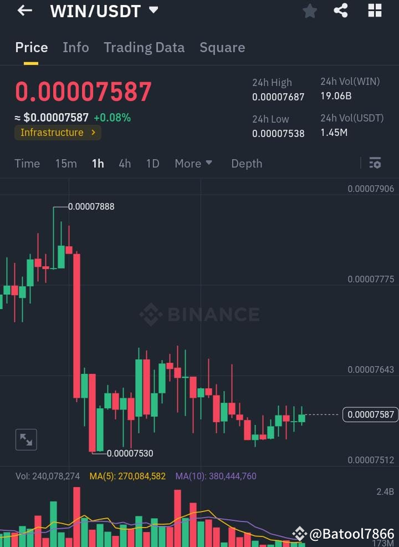Screen dimensions: 399x547
Task: Switch to the Info tab
Action: (75, 48)
